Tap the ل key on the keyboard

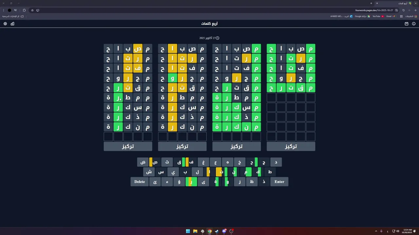tap(197, 172)
